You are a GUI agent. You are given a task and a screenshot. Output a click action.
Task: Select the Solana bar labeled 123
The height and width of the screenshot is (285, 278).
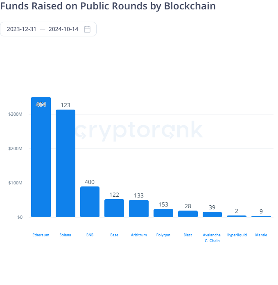[x=66, y=164]
